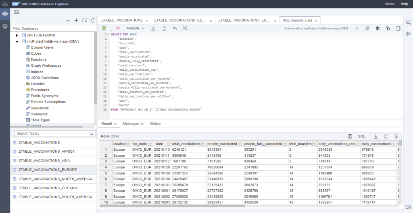Collapse the myProject-hdidb-ws-jnspn (DEV) node

point(17,41)
